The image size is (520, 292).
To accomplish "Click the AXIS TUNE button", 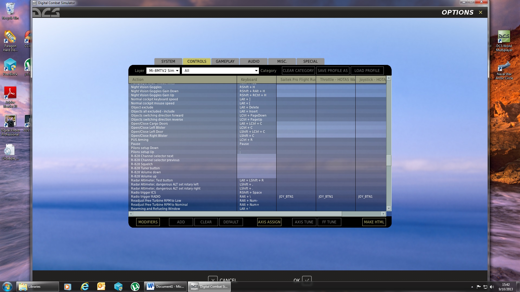I will point(304,222).
